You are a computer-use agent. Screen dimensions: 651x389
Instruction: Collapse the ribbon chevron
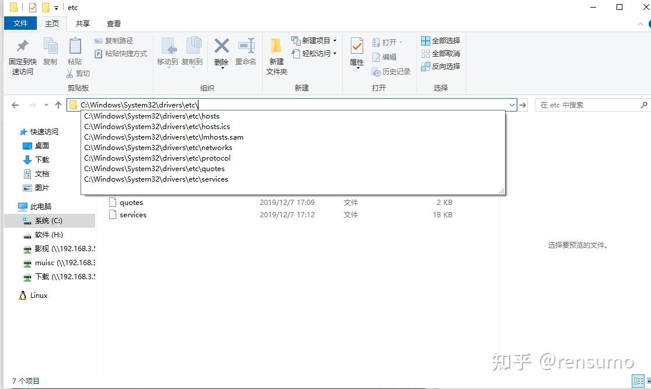(x=640, y=24)
